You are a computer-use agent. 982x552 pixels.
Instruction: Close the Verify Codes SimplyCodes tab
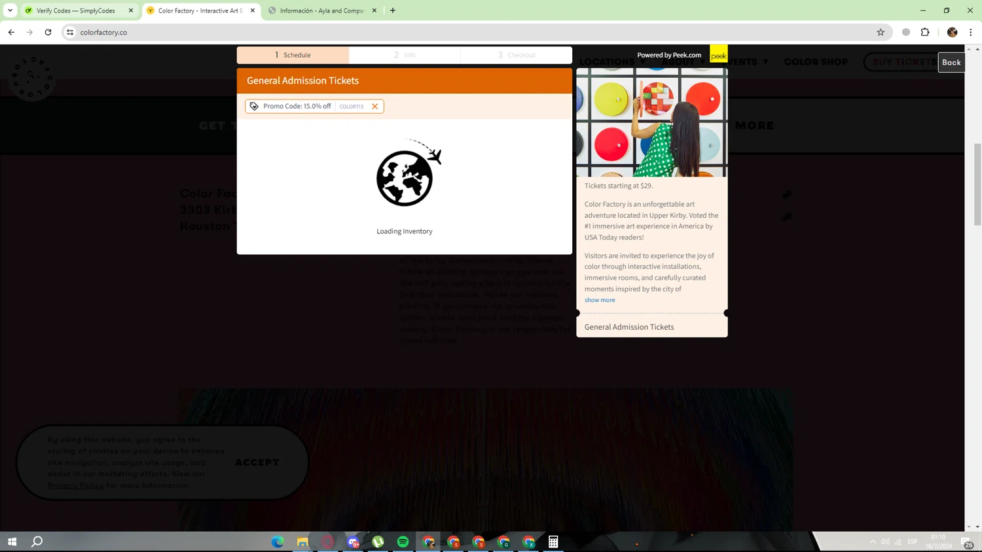click(x=131, y=10)
